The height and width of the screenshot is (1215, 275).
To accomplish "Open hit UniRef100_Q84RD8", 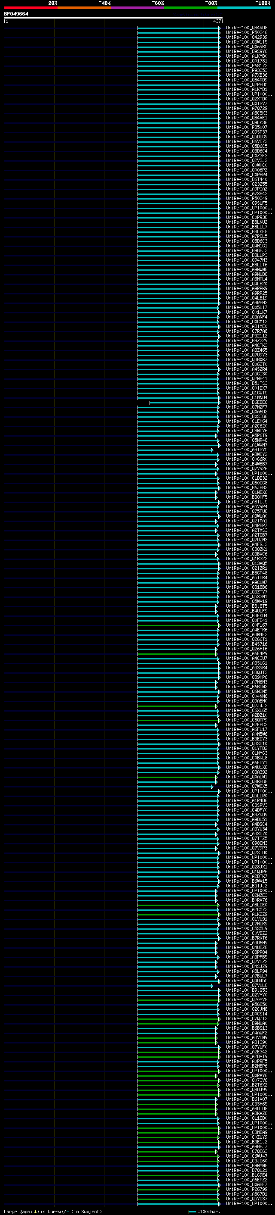I will [x=247, y=28].
